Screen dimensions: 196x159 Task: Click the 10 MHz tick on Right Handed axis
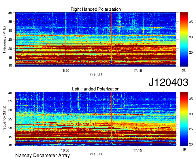coord(10,65)
